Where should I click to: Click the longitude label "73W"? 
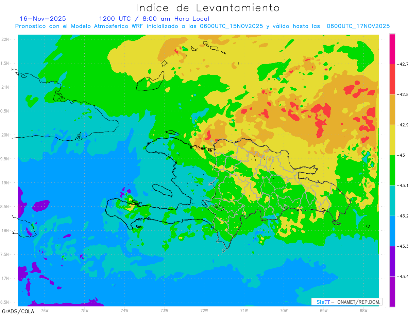(x=164, y=310)
